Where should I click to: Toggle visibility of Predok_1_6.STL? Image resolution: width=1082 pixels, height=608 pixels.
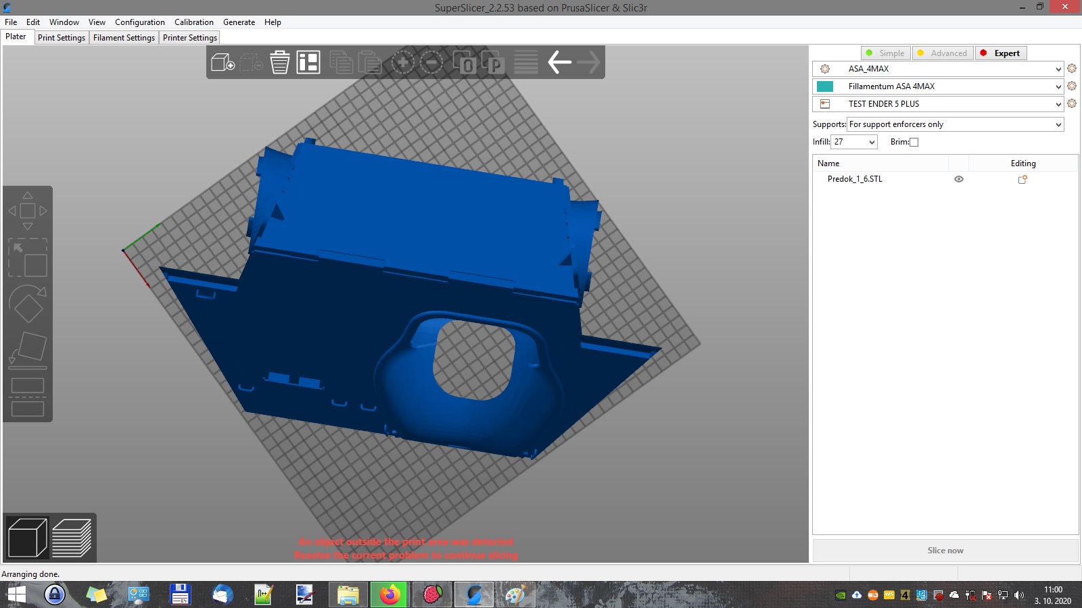[958, 179]
